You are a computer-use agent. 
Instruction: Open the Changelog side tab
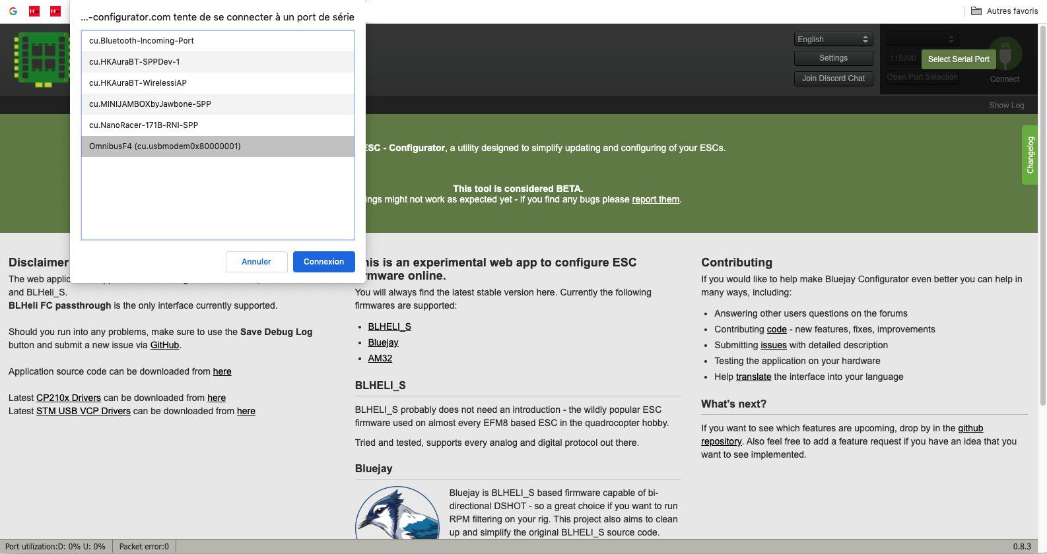point(1030,155)
